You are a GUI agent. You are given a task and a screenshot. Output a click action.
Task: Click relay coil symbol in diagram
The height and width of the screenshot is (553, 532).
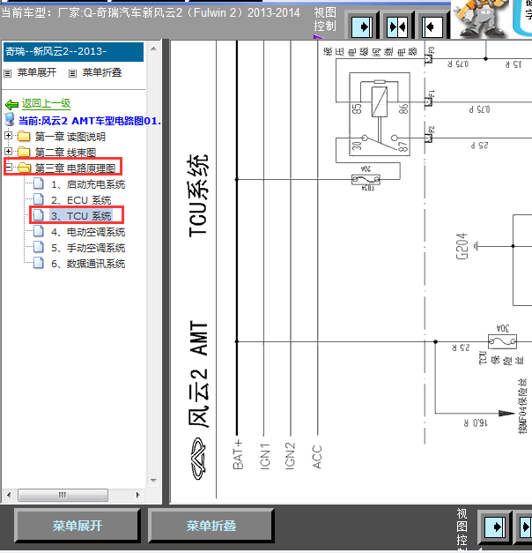point(380,102)
